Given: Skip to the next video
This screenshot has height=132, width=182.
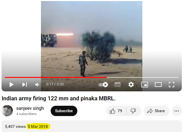Looking at the screenshot, I should pyautogui.click(x=25, y=84).
